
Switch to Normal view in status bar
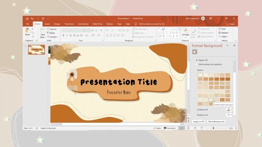(x=181, y=128)
